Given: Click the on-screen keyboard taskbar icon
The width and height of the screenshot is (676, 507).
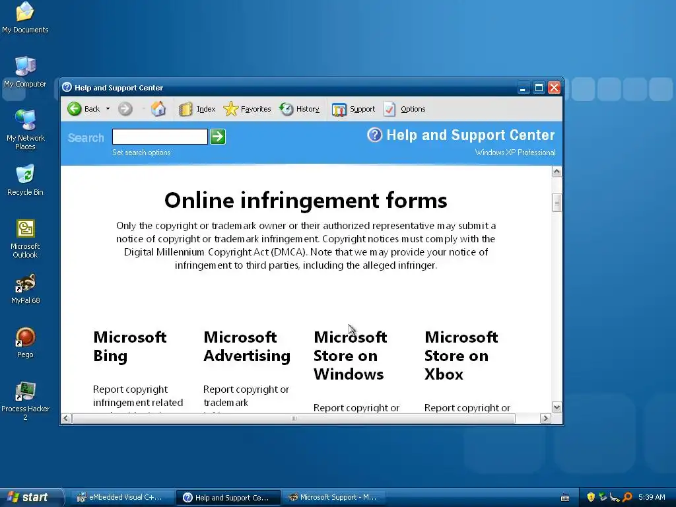Looking at the screenshot, I should pyautogui.click(x=565, y=498).
